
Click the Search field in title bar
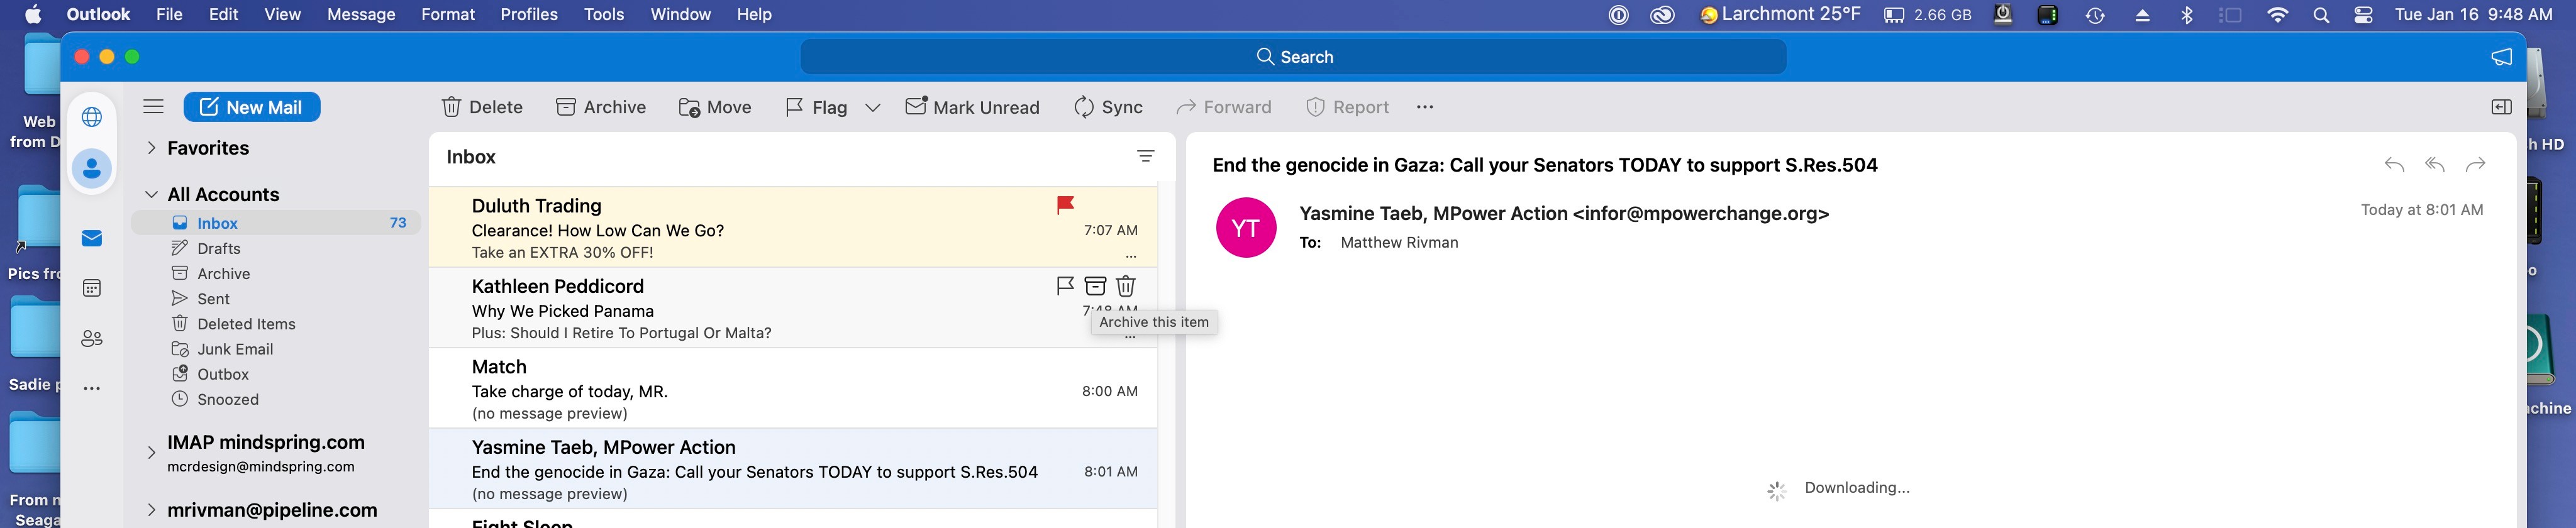point(1293,57)
